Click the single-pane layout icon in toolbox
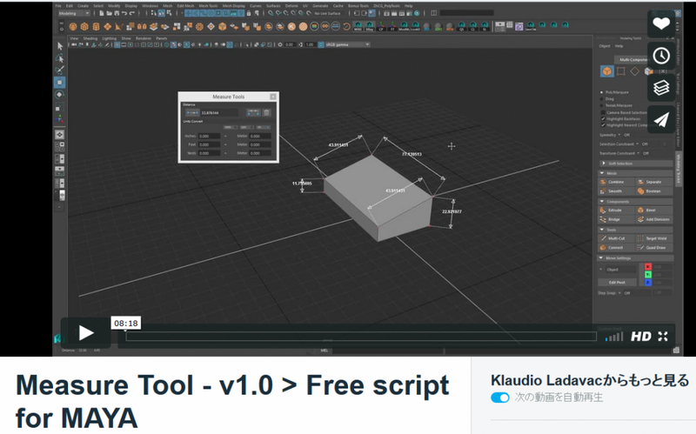696x434 pixels. coord(60,134)
